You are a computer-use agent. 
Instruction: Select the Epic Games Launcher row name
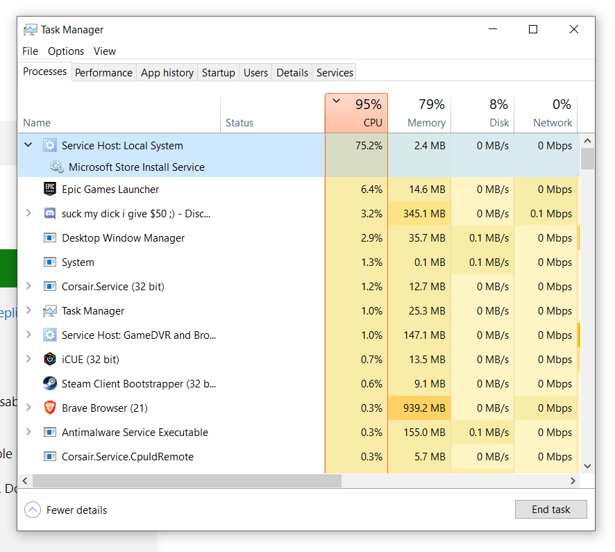pos(110,190)
